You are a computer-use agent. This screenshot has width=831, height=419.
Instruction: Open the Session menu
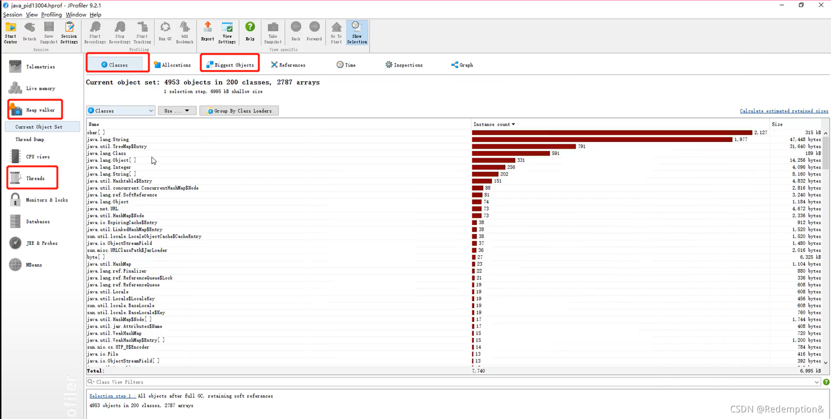[12, 15]
